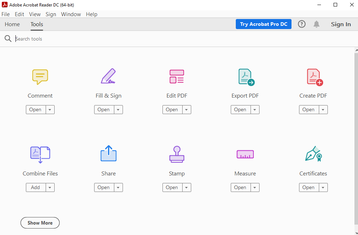Open the Certificates tool button
The width and height of the screenshot is (358, 235).
(309, 187)
